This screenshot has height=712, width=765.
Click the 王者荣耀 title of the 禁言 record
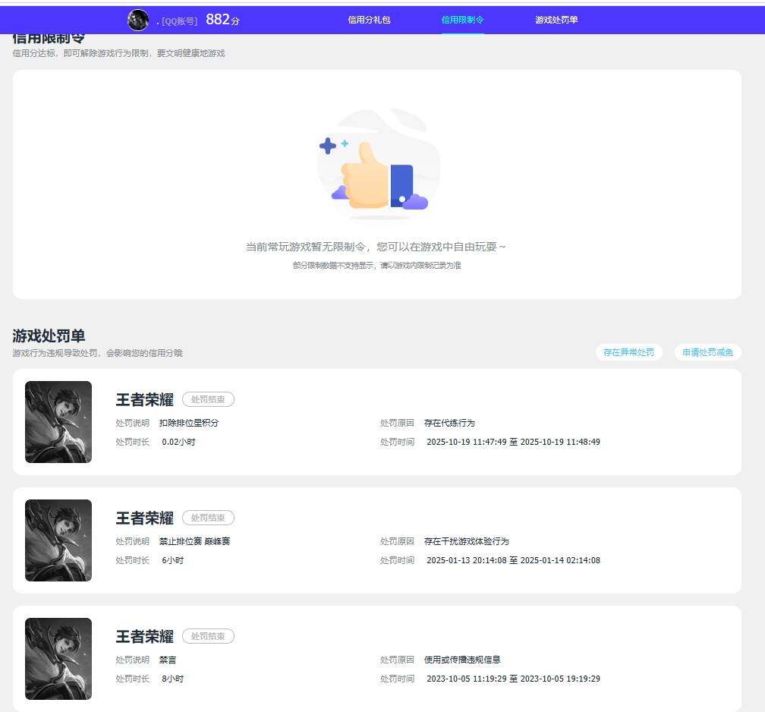tap(144, 637)
